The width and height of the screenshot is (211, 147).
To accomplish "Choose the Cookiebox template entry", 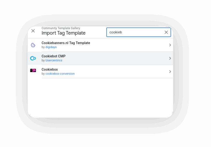I will point(100,71).
